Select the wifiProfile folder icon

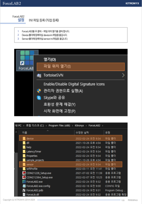[x=24, y=169]
